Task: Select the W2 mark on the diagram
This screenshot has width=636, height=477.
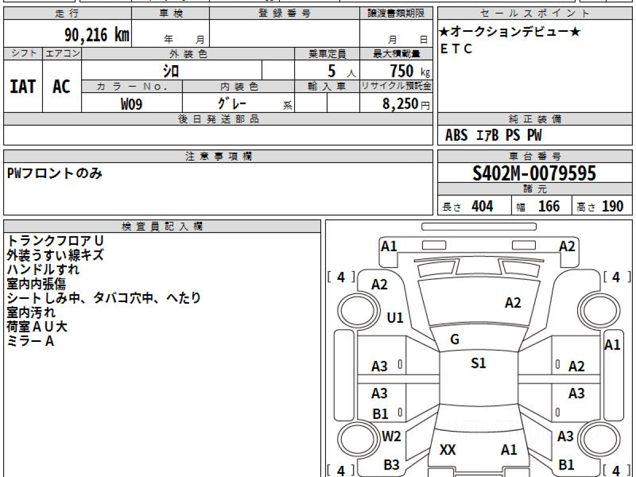Action: click(391, 437)
